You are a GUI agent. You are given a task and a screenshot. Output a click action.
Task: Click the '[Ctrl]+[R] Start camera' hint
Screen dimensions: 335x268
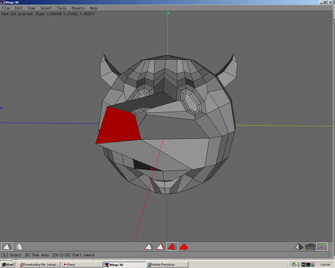[73, 255]
